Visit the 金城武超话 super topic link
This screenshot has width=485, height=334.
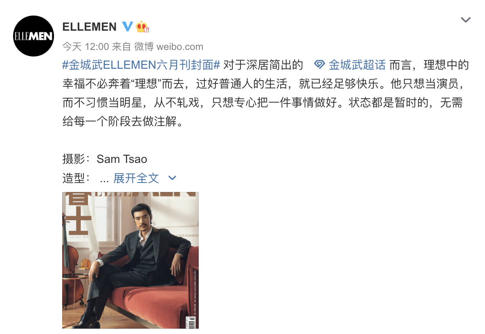(357, 65)
